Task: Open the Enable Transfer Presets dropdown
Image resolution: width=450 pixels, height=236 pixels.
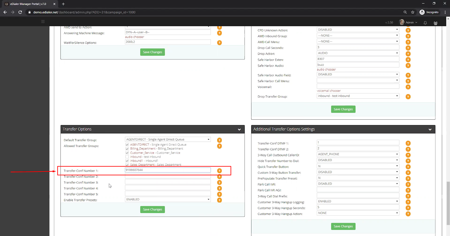Action: click(168, 199)
